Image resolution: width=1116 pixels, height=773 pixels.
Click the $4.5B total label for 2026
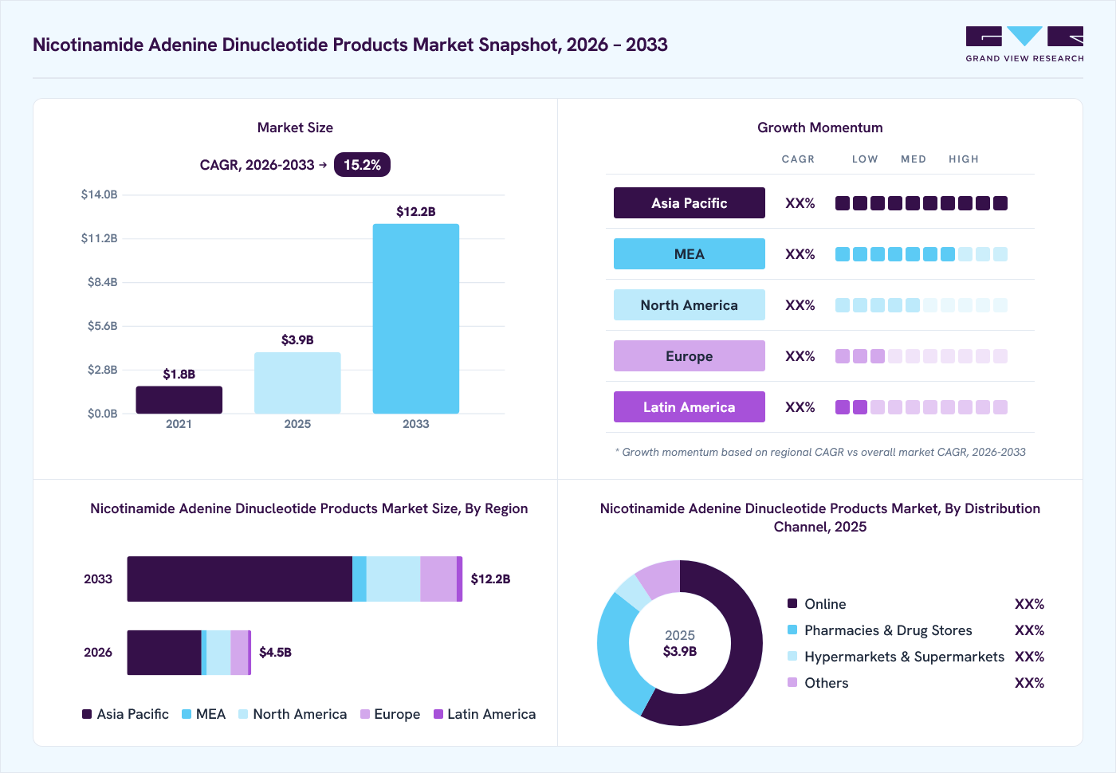(x=275, y=653)
